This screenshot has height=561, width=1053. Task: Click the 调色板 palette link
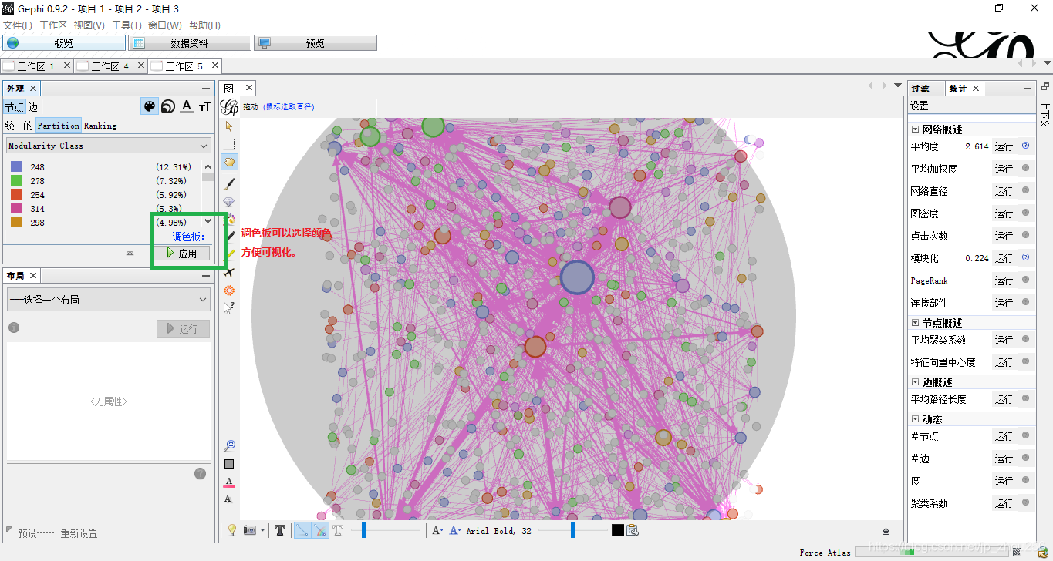188,237
